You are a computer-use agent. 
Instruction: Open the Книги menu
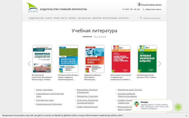pos(49,18)
